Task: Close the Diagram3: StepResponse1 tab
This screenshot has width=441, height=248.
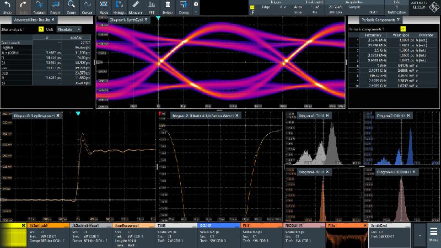Action: coord(58,115)
